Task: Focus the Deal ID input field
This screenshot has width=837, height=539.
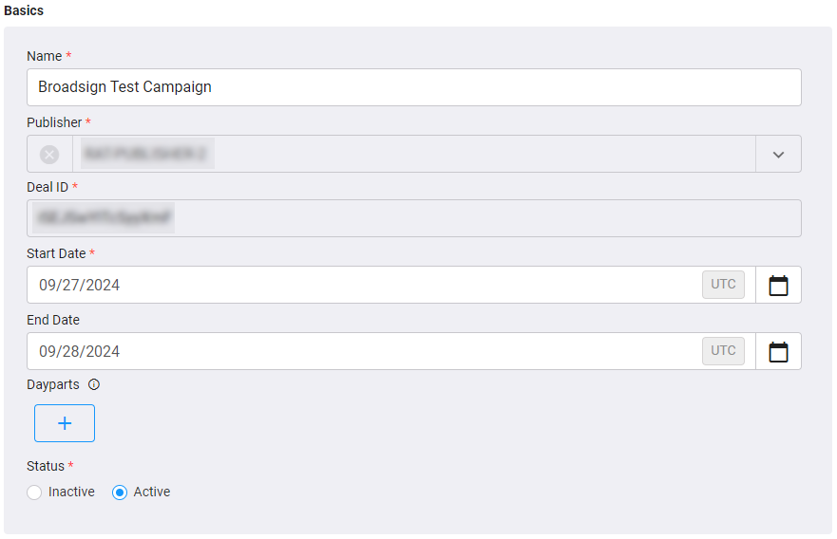Action: (414, 218)
